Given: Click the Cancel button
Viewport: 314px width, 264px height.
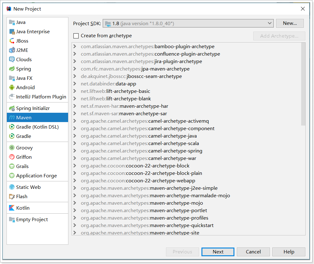Looking at the screenshot, I should point(253,252).
